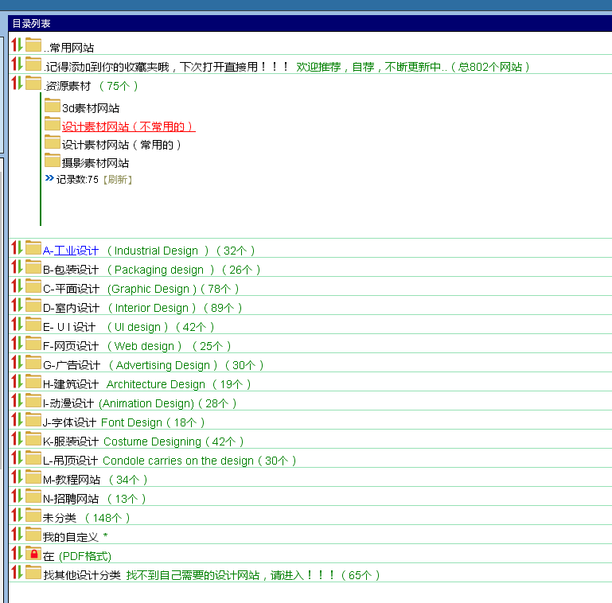Select 设计素材网站（常用的）subfolder
The width and height of the screenshot is (612, 603).
click(x=122, y=145)
